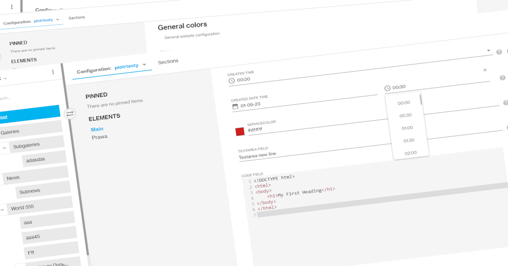Switch to Sections tab in the back window
This screenshot has height=266, width=508.
point(77,18)
